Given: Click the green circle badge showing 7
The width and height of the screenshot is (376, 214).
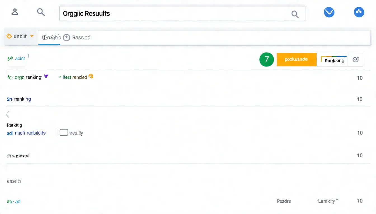Looking at the screenshot, I should [x=266, y=59].
